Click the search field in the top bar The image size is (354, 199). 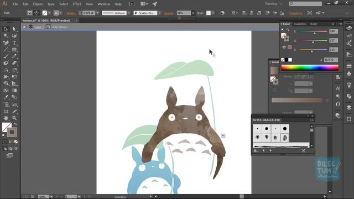tap(305, 4)
